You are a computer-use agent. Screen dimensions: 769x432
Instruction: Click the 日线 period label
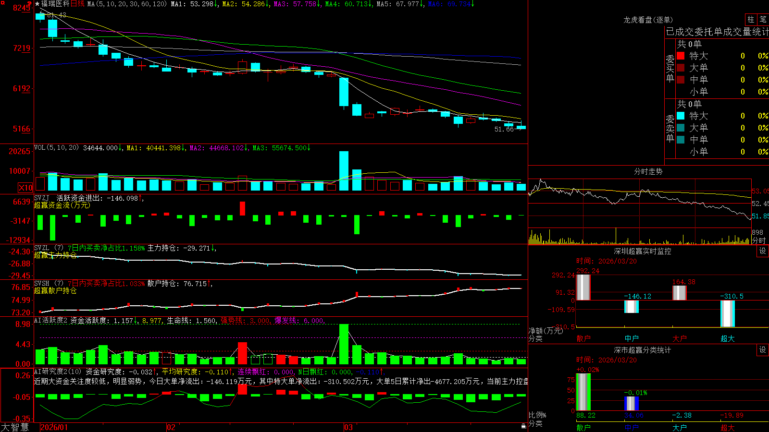coord(77,4)
